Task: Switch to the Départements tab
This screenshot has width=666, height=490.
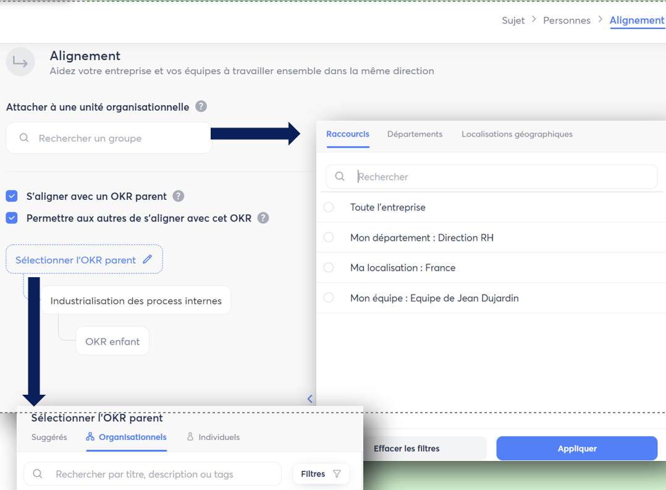Action: coord(415,134)
